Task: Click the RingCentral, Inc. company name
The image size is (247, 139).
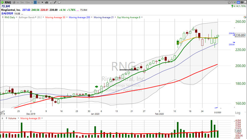Action: point(11,10)
